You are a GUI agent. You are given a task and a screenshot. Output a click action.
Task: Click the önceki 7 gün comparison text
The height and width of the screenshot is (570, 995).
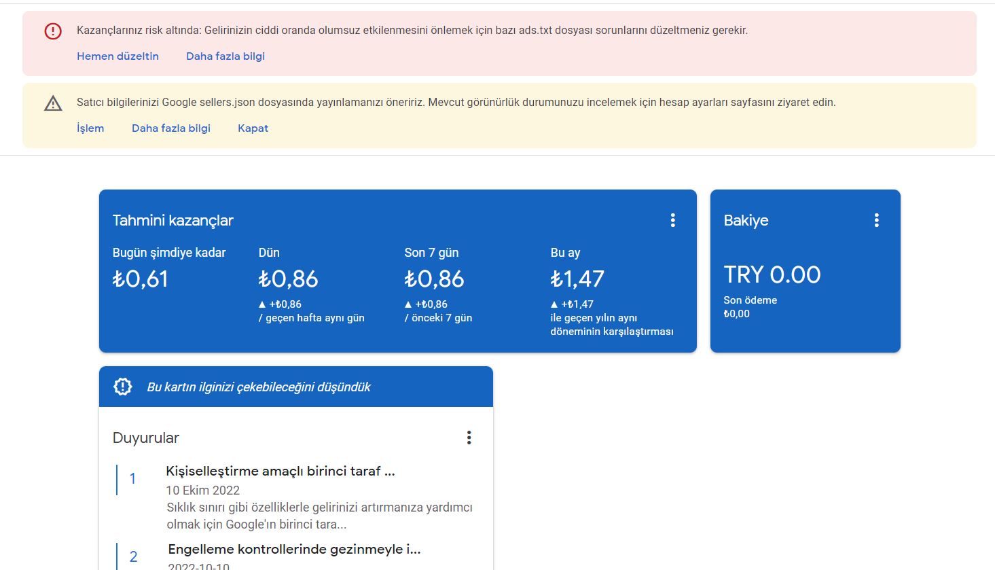coord(438,318)
